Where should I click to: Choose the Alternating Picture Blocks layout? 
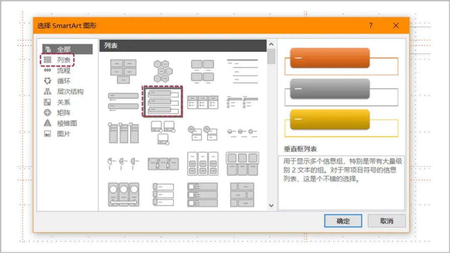[242, 194]
